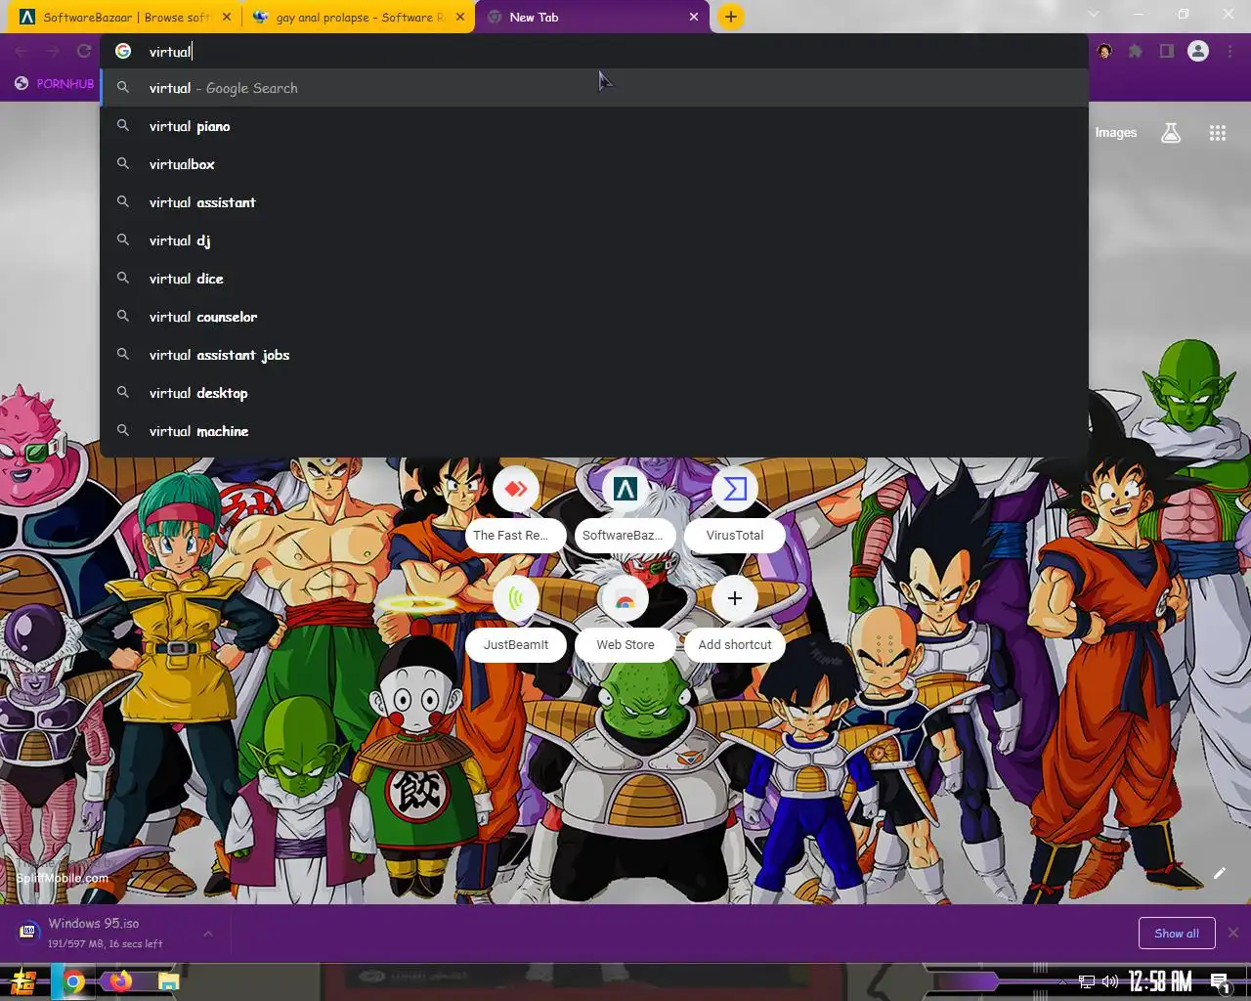Click the address bar containing 'virtual'
The height and width of the screenshot is (1001, 1251).
[594, 52]
